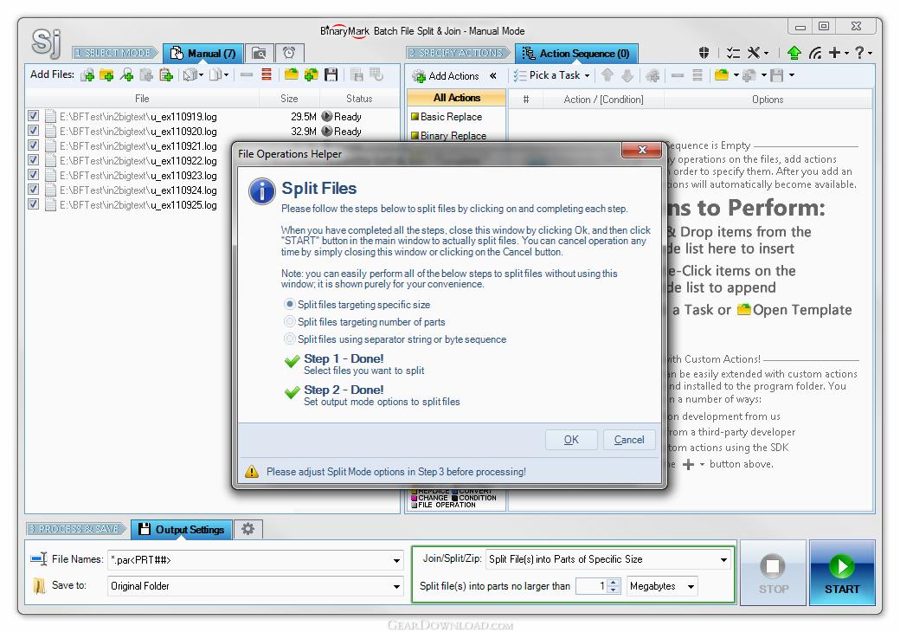Click the save action sequence floppy icon
This screenshot has width=900, height=632.
(776, 75)
